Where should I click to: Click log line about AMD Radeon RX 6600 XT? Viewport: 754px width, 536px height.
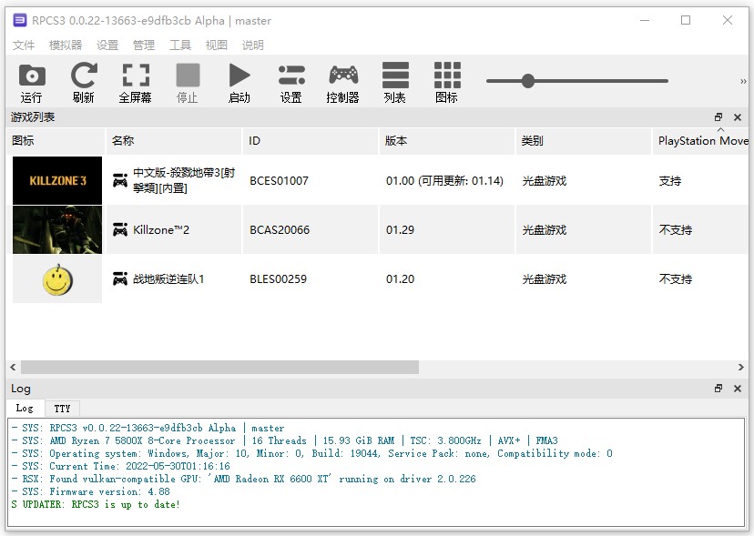(x=243, y=479)
